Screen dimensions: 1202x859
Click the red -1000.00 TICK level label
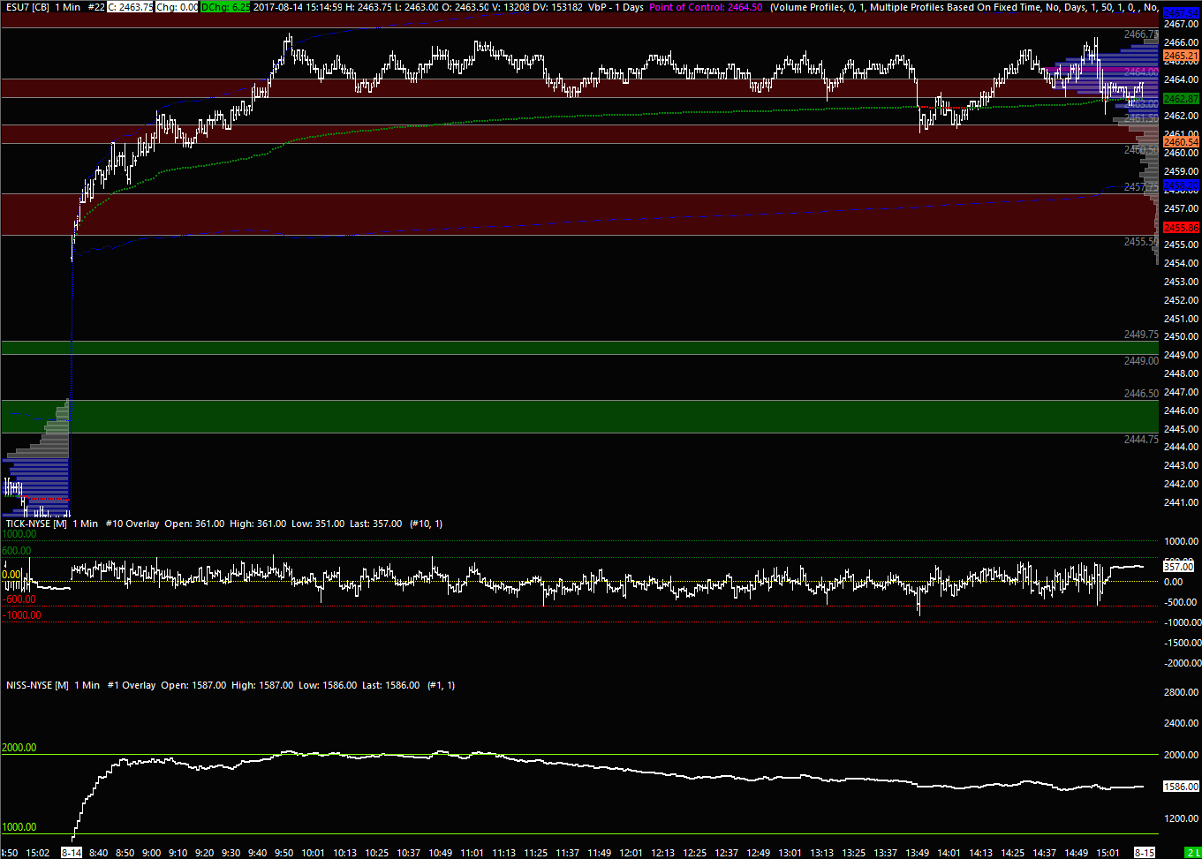[x=21, y=615]
